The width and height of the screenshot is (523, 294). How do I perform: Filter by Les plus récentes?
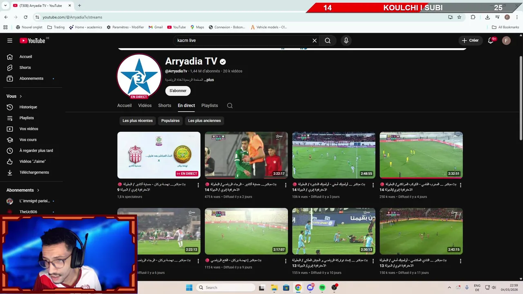[x=138, y=121]
